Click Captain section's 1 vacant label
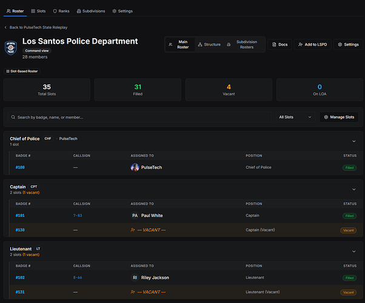The image size is (365, 303). tap(31, 193)
